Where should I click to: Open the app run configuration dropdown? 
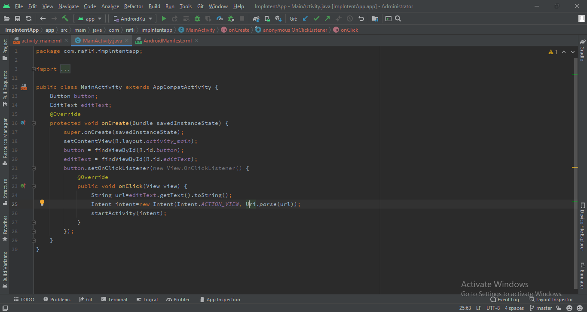pyautogui.click(x=89, y=18)
